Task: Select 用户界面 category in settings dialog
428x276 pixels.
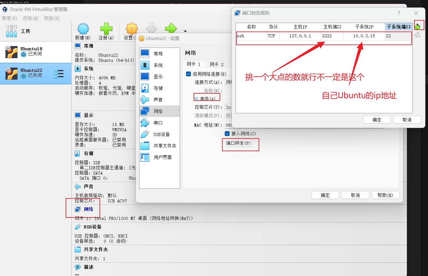Action: [x=159, y=157]
